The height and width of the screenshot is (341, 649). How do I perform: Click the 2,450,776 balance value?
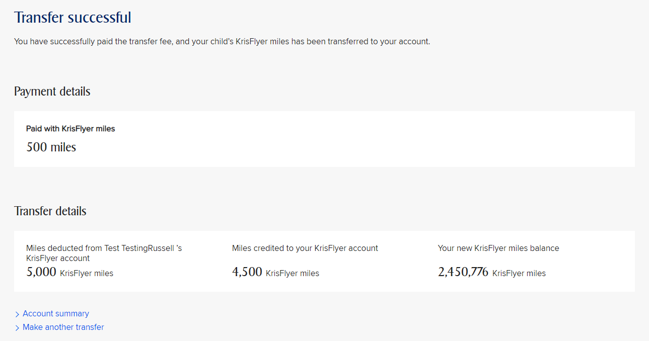point(463,273)
